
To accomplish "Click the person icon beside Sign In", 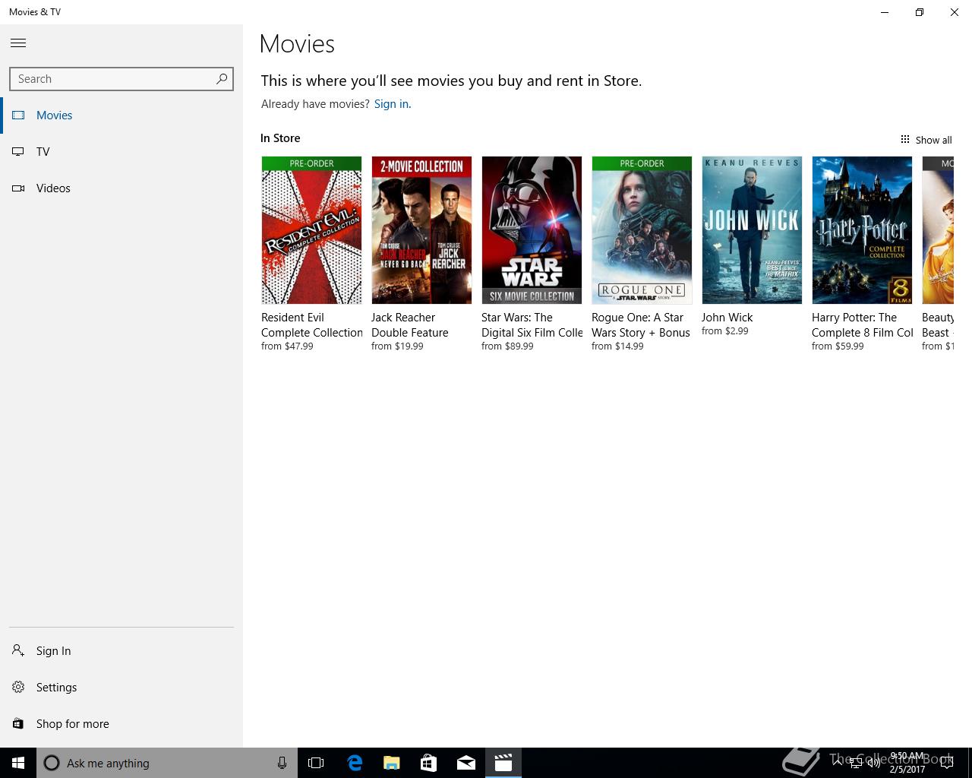I will (x=18, y=650).
